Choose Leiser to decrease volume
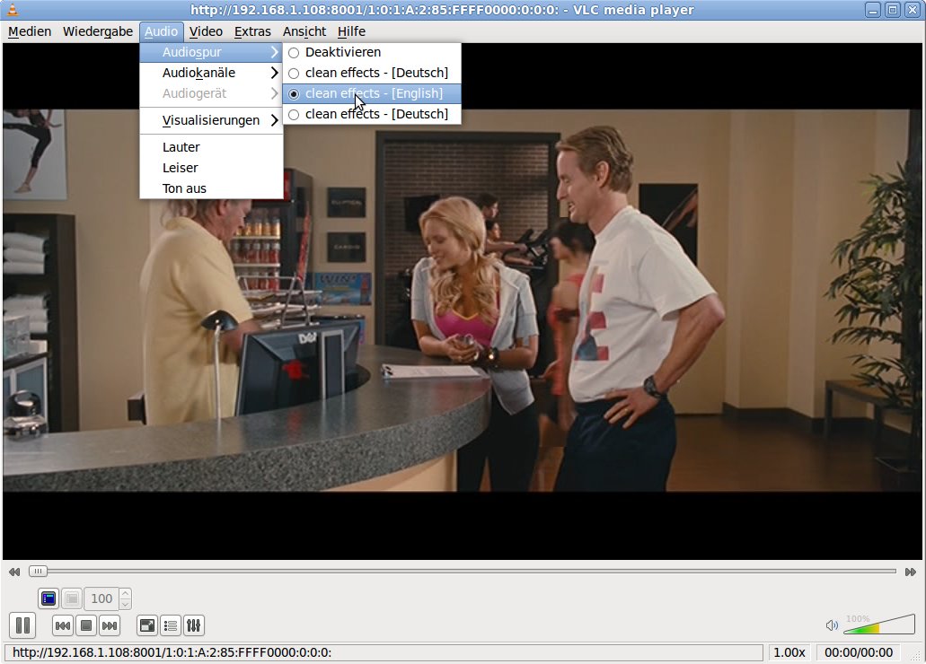The height and width of the screenshot is (664, 926). (211, 168)
